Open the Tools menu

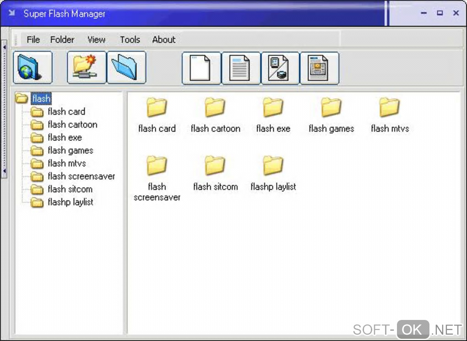[130, 40]
